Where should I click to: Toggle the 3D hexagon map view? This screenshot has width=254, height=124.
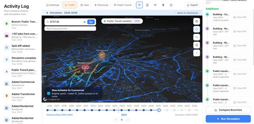[x=197, y=29]
